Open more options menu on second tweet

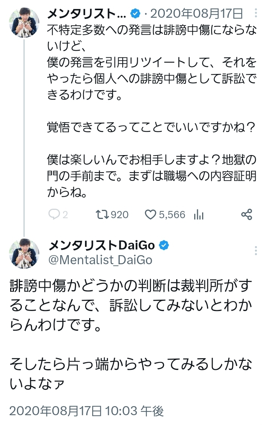coord(256,251)
